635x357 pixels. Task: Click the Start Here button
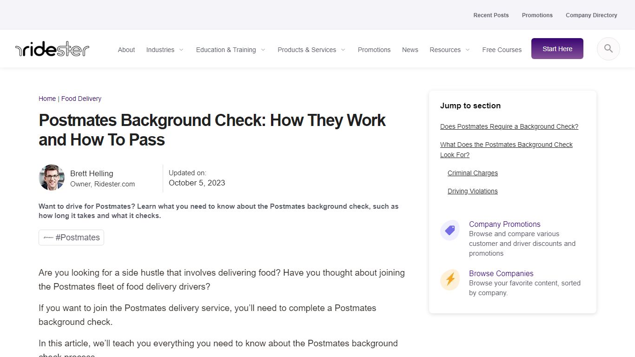pos(557,49)
